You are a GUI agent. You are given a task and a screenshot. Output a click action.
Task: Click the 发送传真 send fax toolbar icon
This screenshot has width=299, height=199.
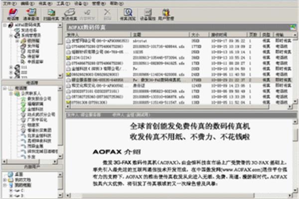(69, 14)
